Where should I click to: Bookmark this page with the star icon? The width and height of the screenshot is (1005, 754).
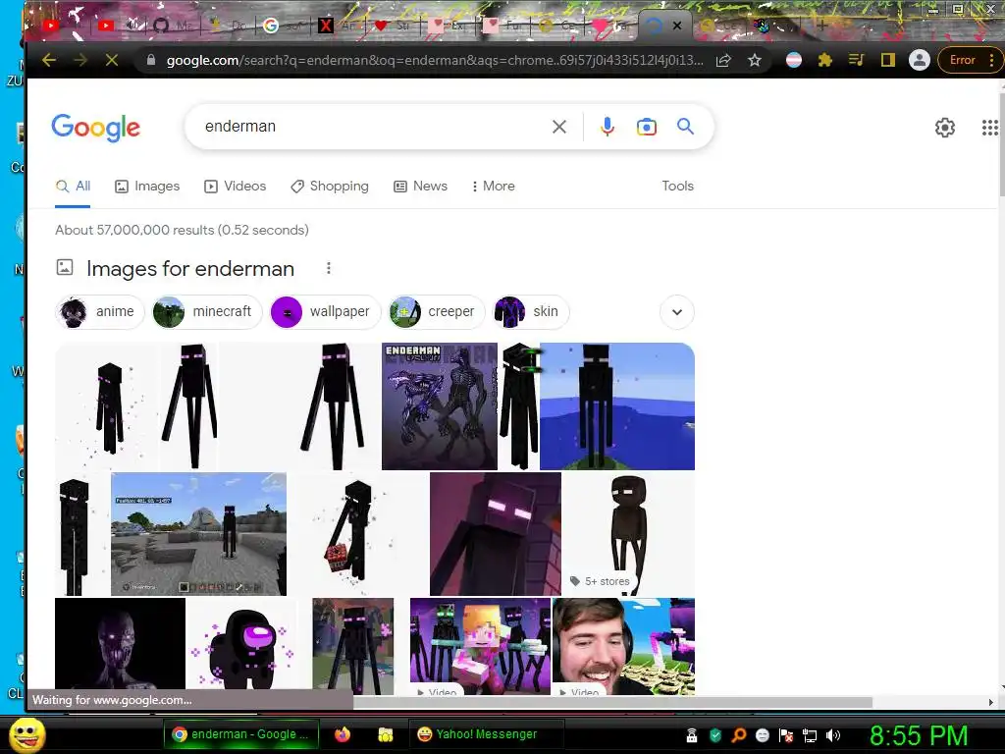tap(755, 60)
